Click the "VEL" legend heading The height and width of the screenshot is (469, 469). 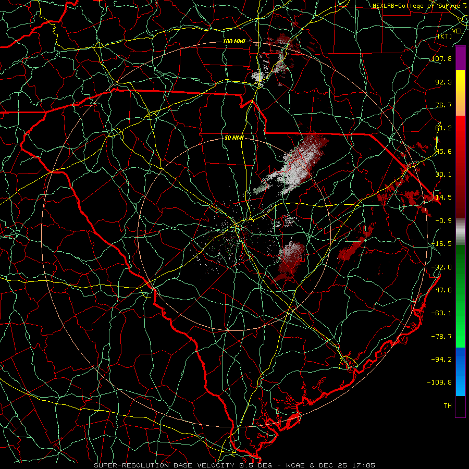pos(458,31)
